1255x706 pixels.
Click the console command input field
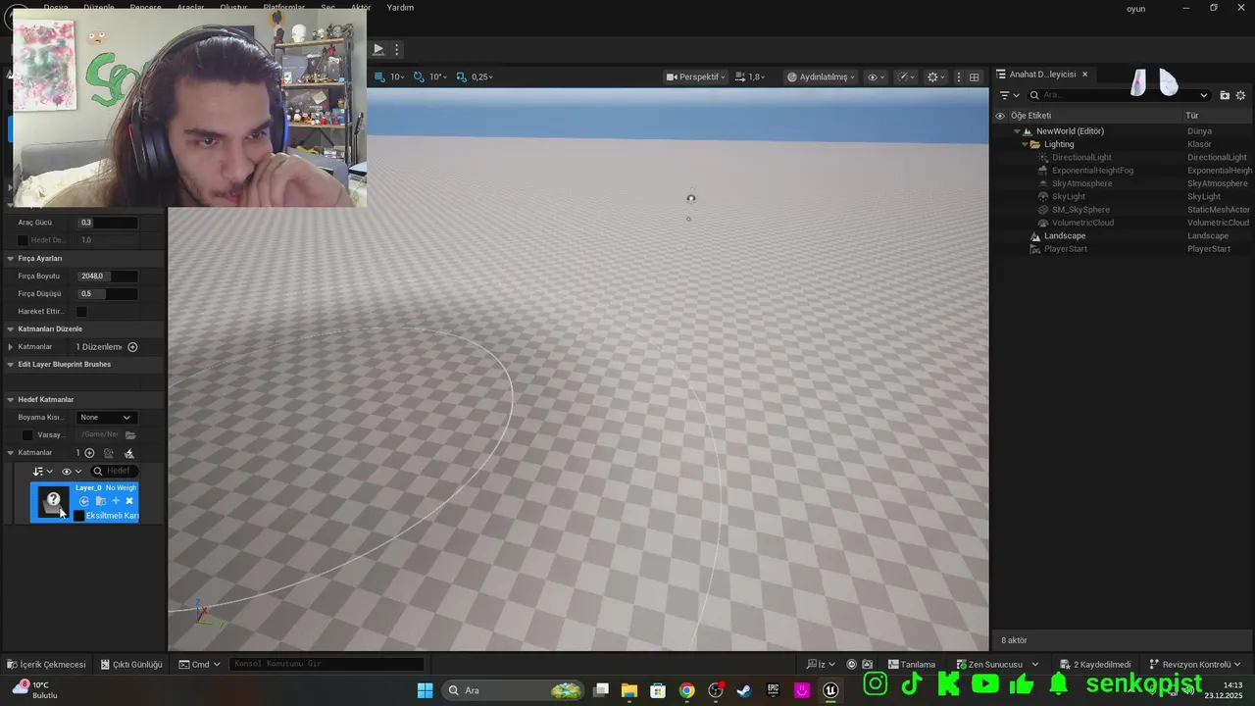pyautogui.click(x=326, y=664)
